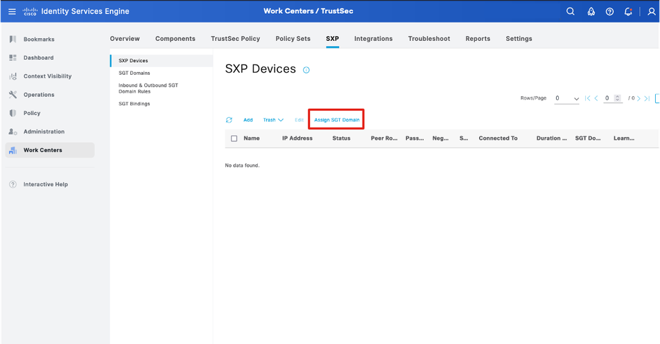This screenshot has height=344, width=660.
Task: Open SGT Bindings in the side menu
Action: click(134, 104)
